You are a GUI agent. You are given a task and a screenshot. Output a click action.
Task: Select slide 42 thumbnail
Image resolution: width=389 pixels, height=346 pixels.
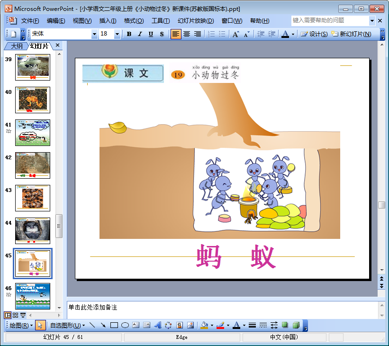(33, 165)
